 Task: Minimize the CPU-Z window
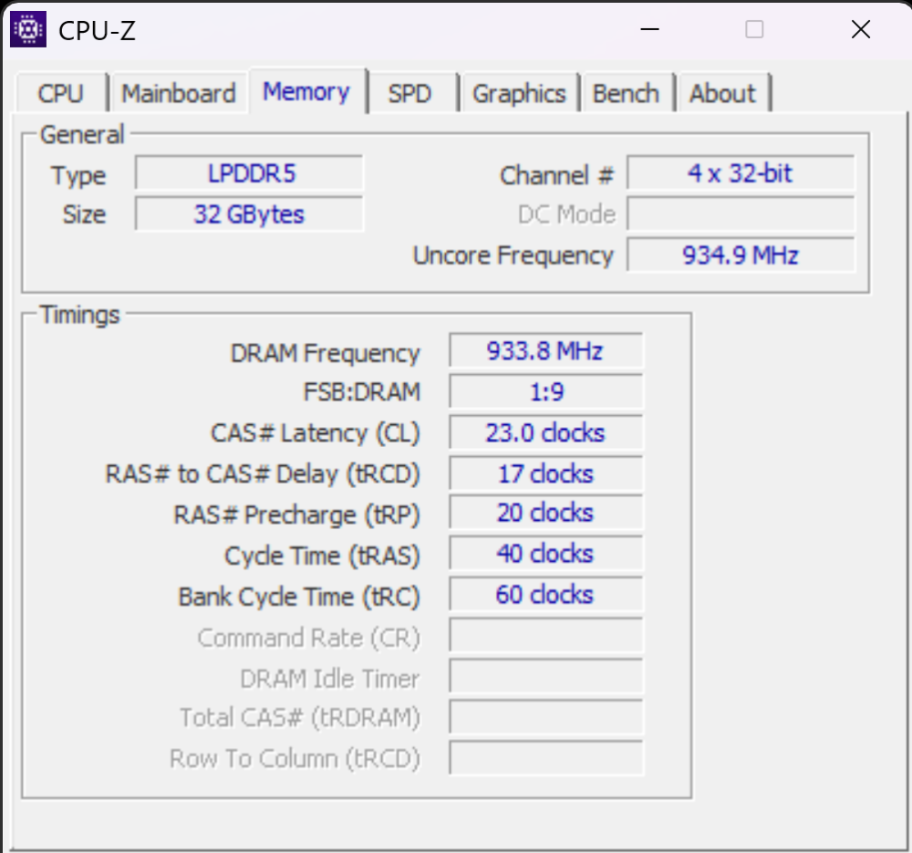[x=649, y=29]
